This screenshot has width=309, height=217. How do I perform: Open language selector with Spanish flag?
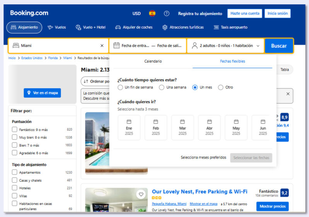point(152,14)
